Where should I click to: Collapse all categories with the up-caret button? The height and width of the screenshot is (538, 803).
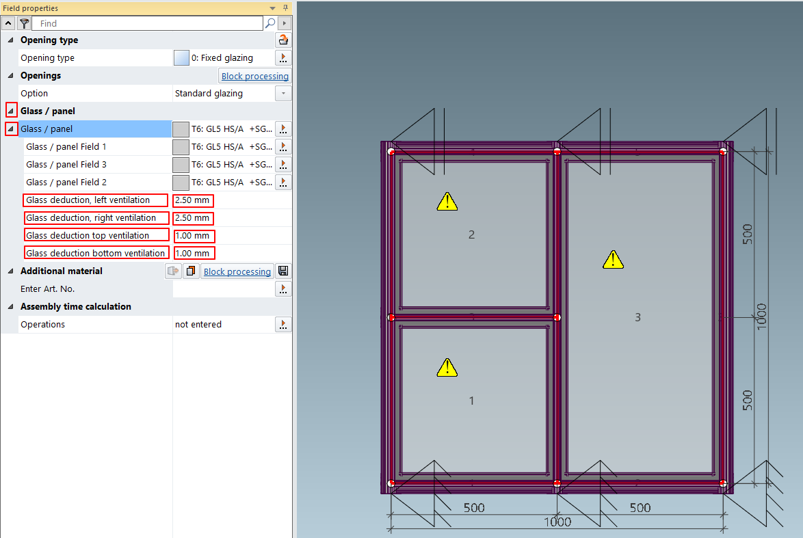[8, 23]
